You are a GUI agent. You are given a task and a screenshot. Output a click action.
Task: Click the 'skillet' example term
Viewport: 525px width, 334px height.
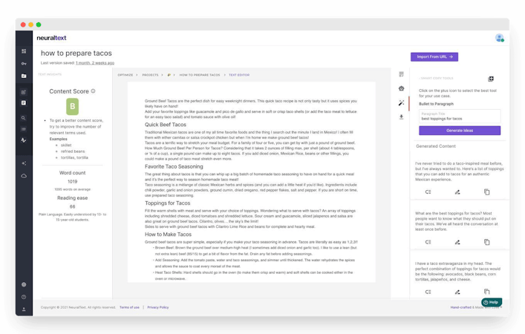click(66, 145)
